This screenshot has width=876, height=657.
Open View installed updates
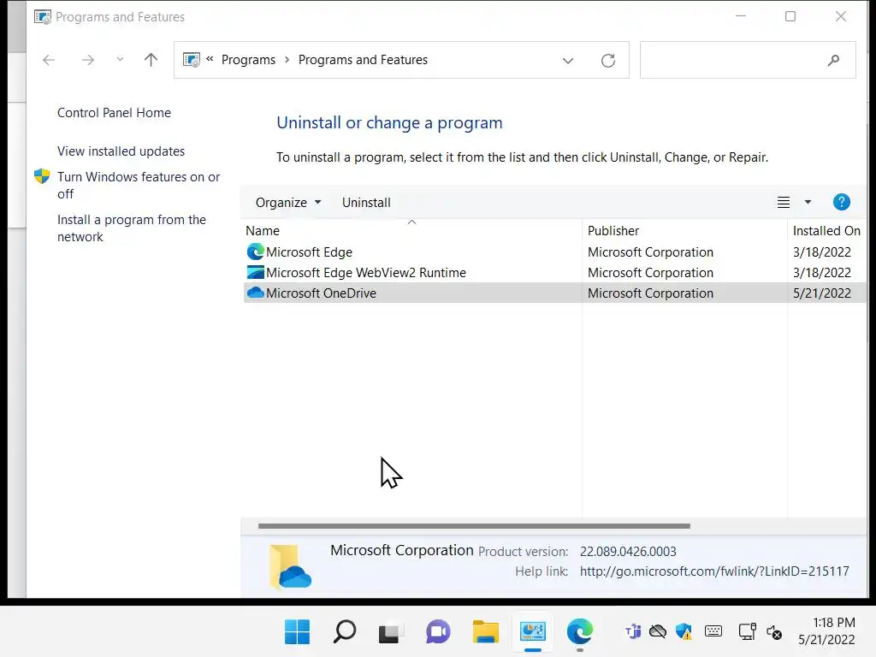(121, 151)
